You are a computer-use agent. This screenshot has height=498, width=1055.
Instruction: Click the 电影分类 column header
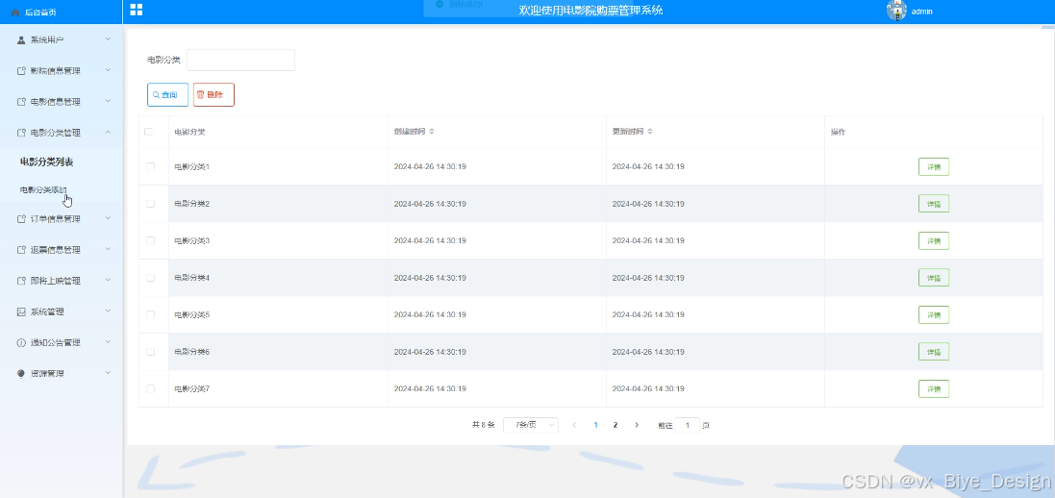[189, 132]
